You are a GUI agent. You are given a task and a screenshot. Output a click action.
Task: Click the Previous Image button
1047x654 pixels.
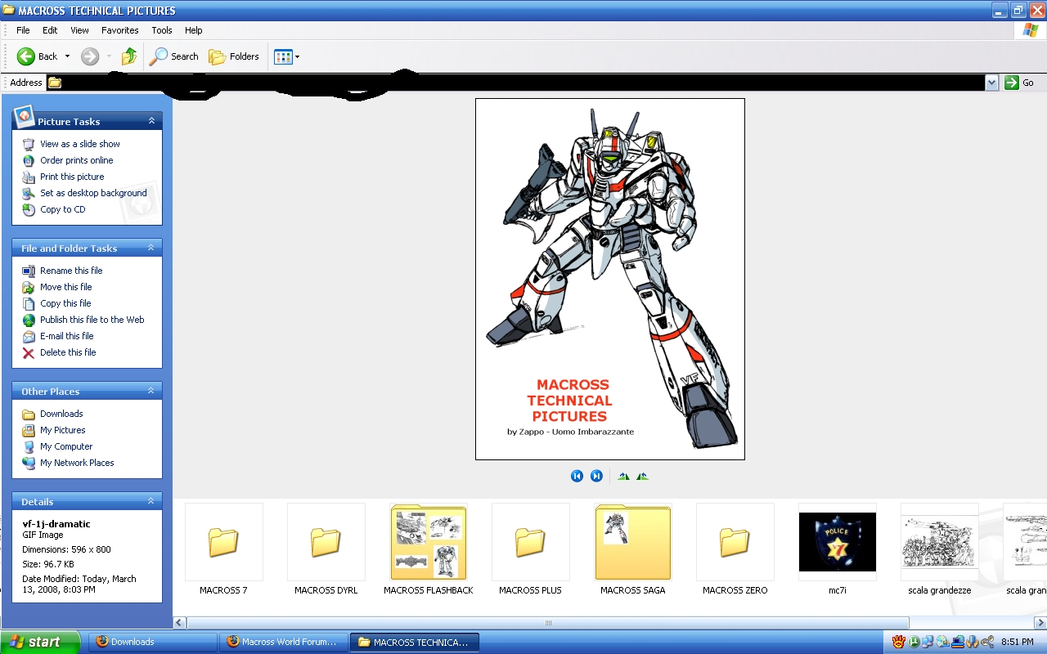point(577,476)
